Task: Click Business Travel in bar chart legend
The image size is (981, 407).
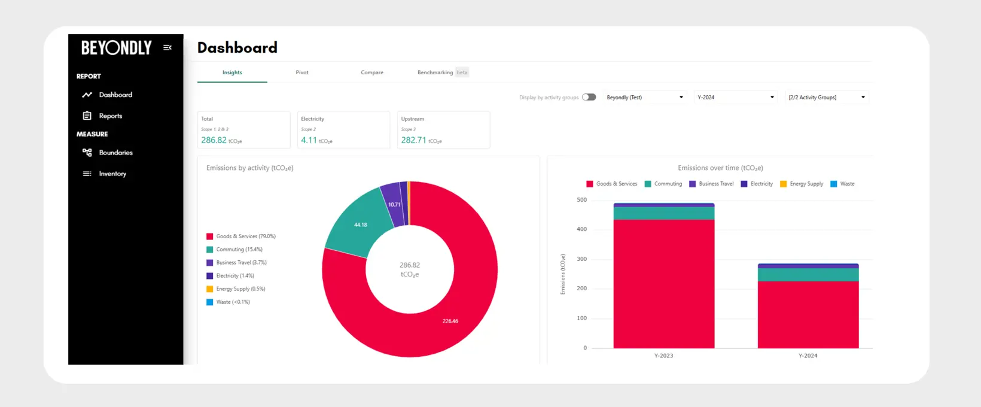Action: 711,184
